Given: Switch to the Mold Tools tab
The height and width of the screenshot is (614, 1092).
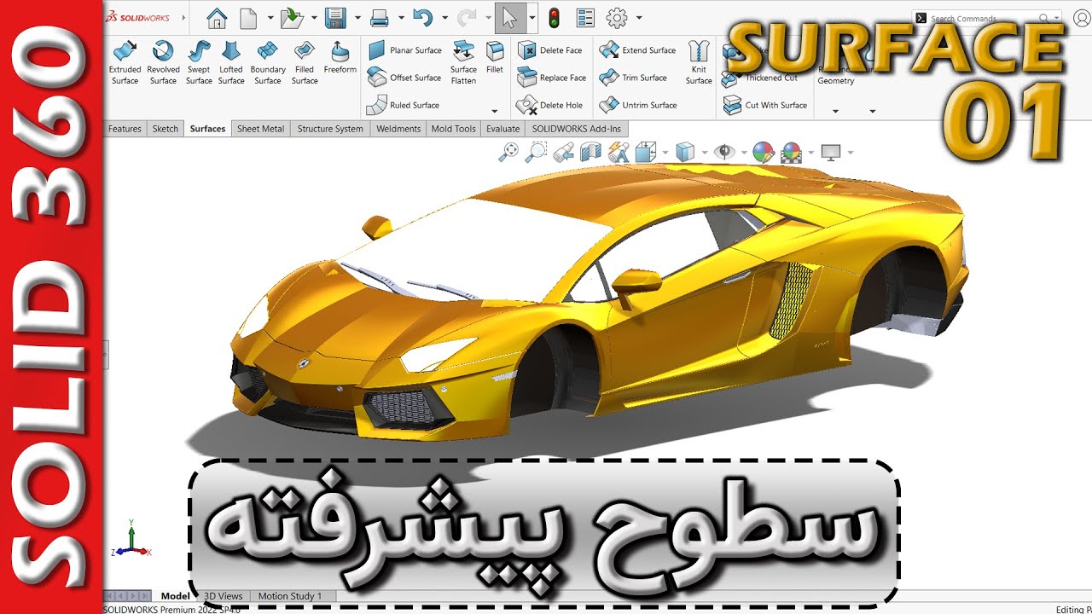Looking at the screenshot, I should pos(453,129).
